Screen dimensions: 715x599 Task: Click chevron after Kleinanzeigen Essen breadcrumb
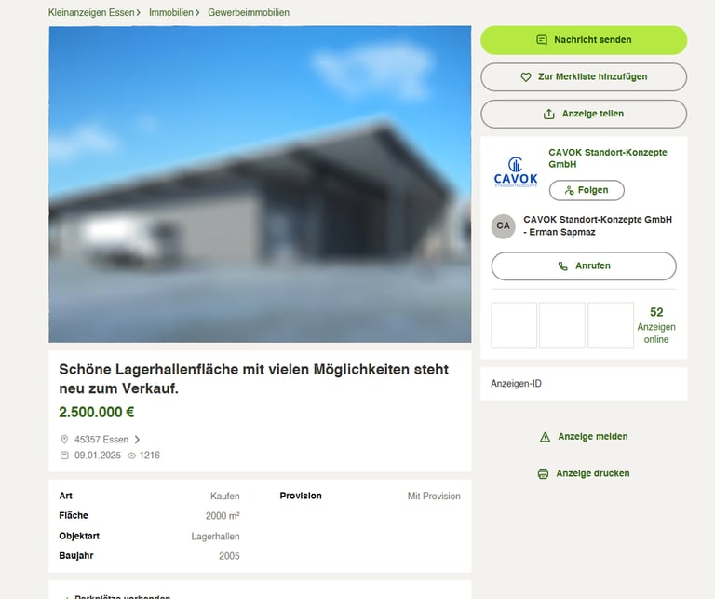click(x=138, y=12)
